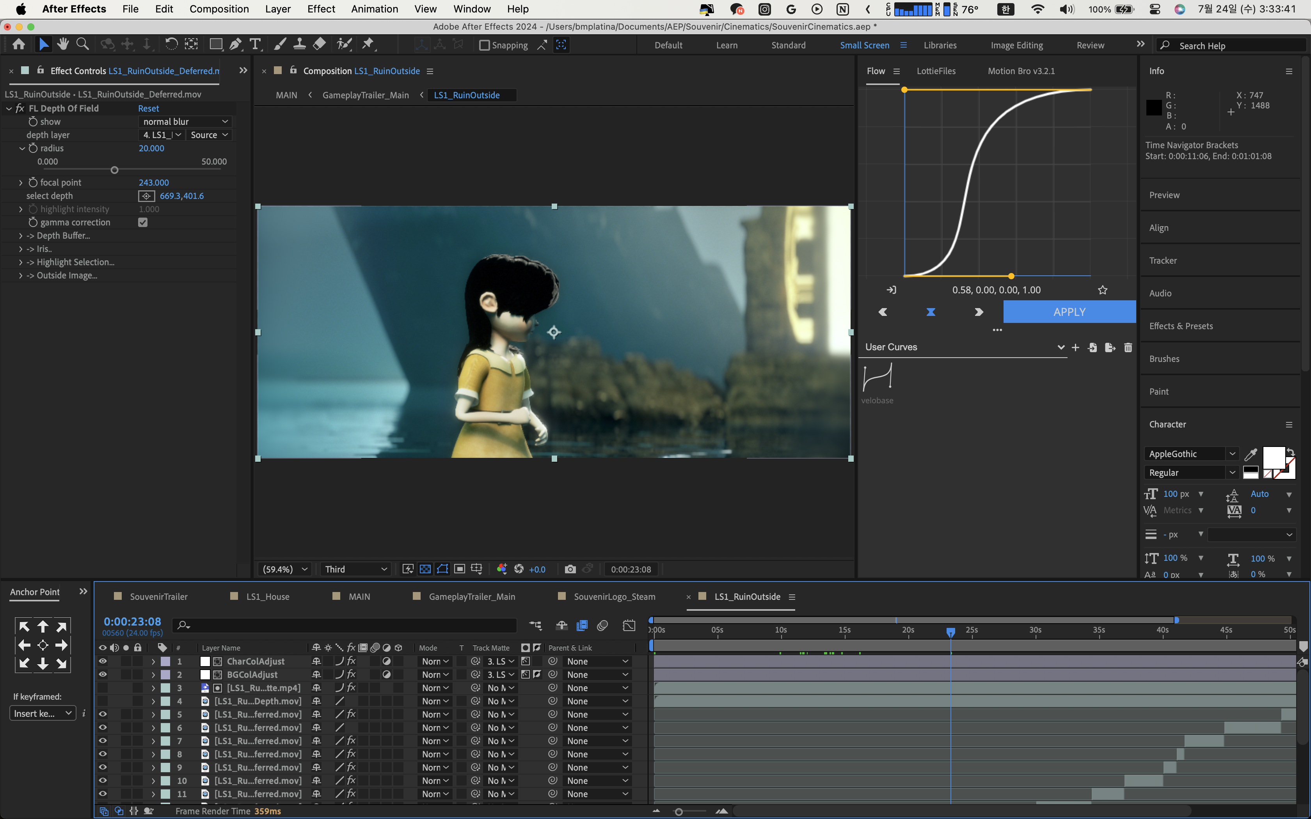Toggle visibility of layer 5
This screenshot has height=819, width=1311.
pos(102,714)
